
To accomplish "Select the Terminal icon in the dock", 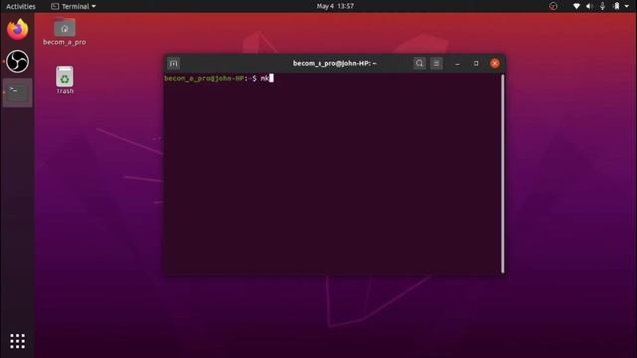I will click(x=18, y=92).
